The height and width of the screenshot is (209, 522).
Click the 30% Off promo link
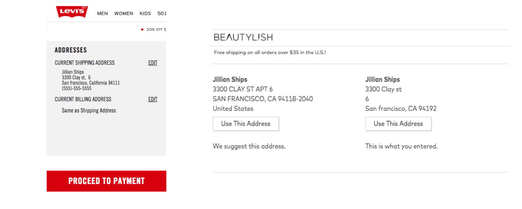pos(156,30)
